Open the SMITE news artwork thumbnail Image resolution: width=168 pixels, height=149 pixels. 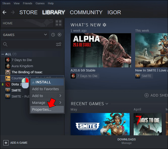click(x=152, y=50)
